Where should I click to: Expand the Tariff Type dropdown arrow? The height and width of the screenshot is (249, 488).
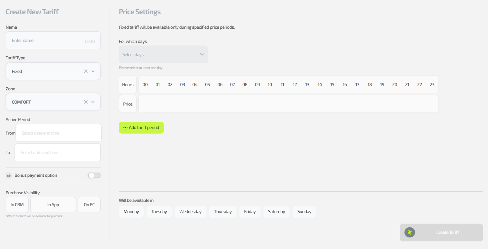coord(93,71)
